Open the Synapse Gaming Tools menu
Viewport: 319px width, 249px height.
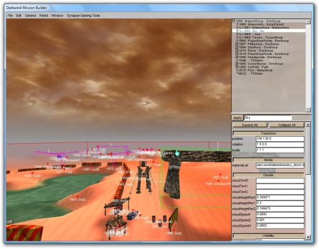point(84,15)
